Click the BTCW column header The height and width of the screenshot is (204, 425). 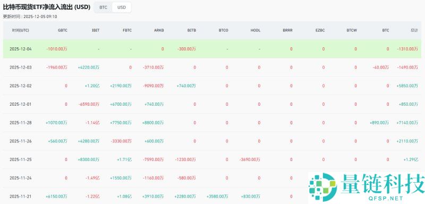pyautogui.click(x=352, y=30)
